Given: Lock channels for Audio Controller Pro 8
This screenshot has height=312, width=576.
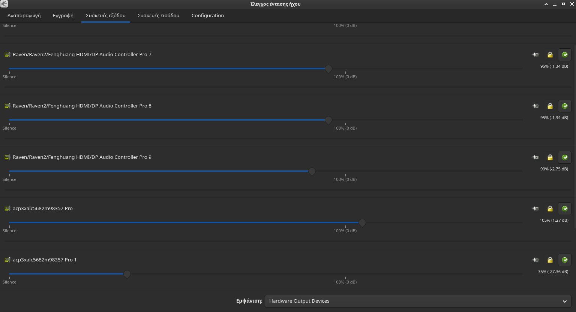Looking at the screenshot, I should click(550, 106).
